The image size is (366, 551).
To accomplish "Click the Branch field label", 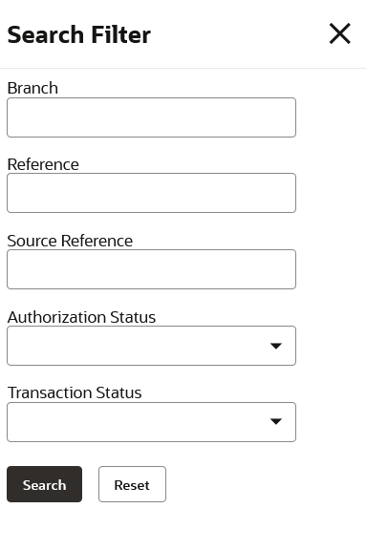I will click(32, 88).
